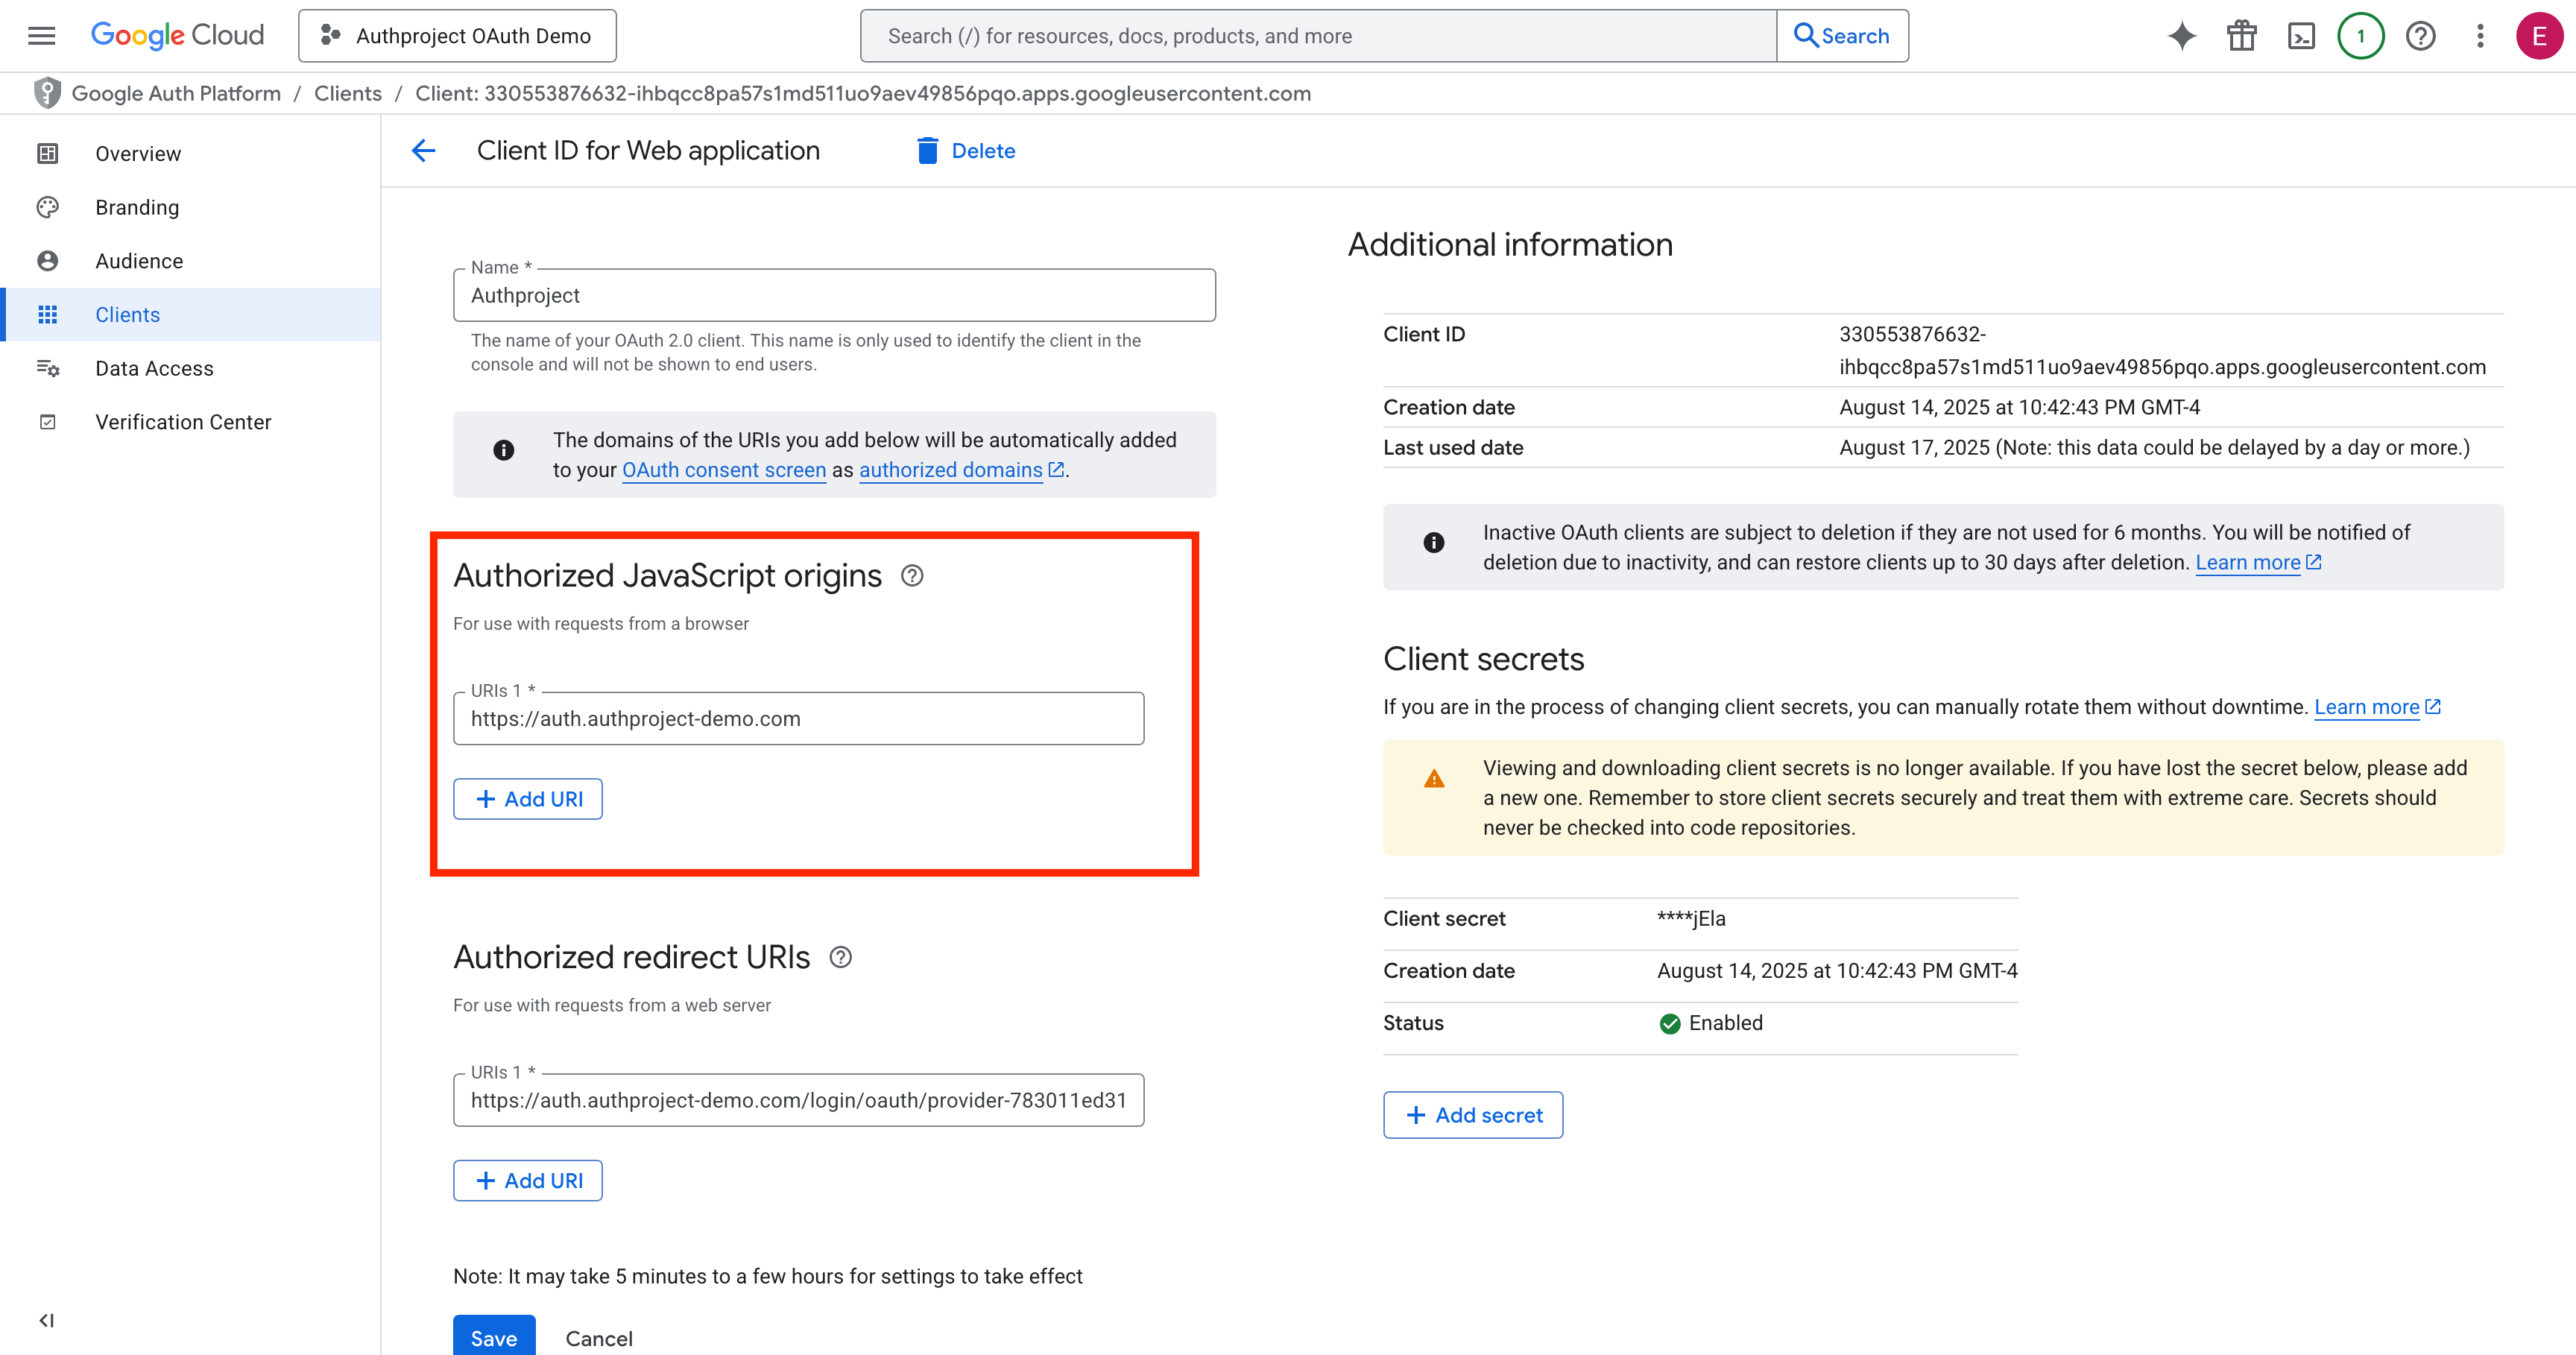Click the Delete trash can icon
2576x1355 pixels.
(928, 151)
